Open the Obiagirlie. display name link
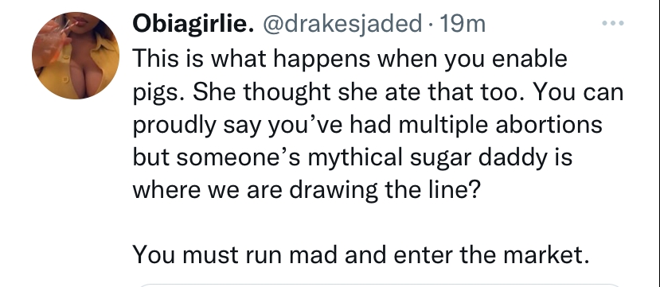 tap(193, 24)
